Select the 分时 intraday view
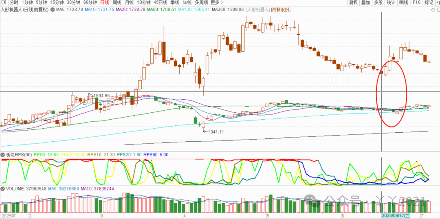 14,2
